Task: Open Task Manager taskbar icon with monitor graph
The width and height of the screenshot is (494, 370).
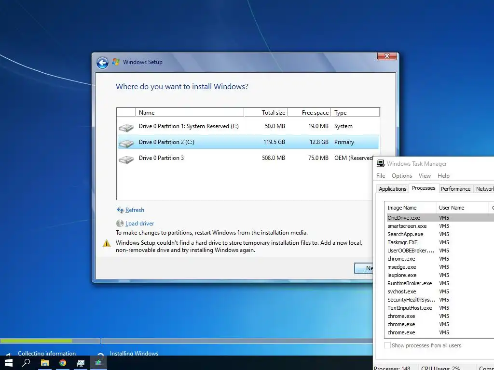Action: tap(81, 363)
